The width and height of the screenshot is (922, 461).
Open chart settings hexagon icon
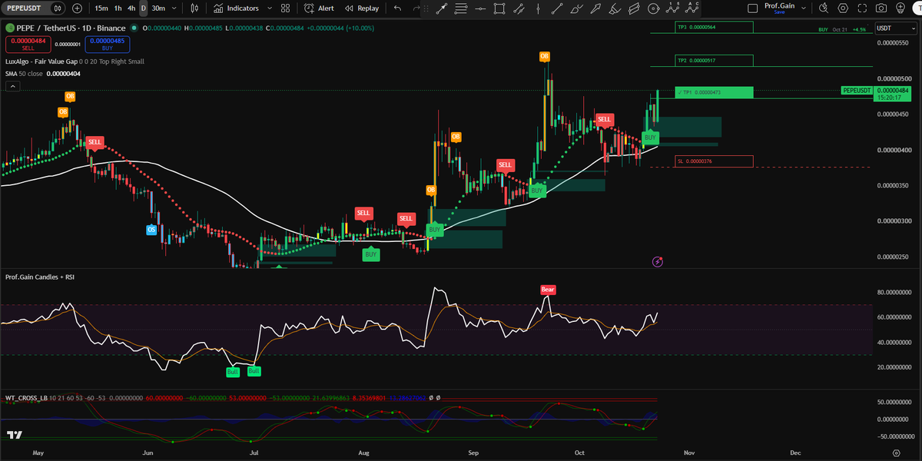pos(843,8)
